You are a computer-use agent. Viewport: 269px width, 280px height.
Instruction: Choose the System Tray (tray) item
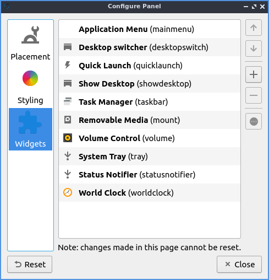tap(150, 157)
